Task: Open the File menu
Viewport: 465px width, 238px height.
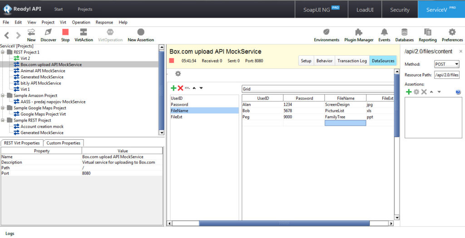Action: click(6, 22)
